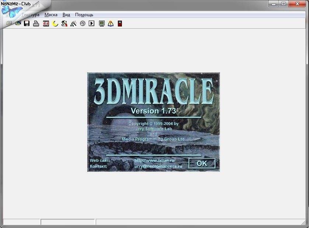This screenshot has height=228, width=309.
Task: Open the Помощь menu
Action: click(84, 15)
